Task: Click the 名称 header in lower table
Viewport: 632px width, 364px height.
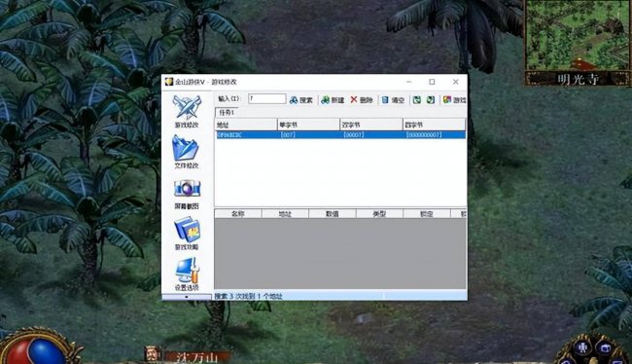Action: [238, 214]
